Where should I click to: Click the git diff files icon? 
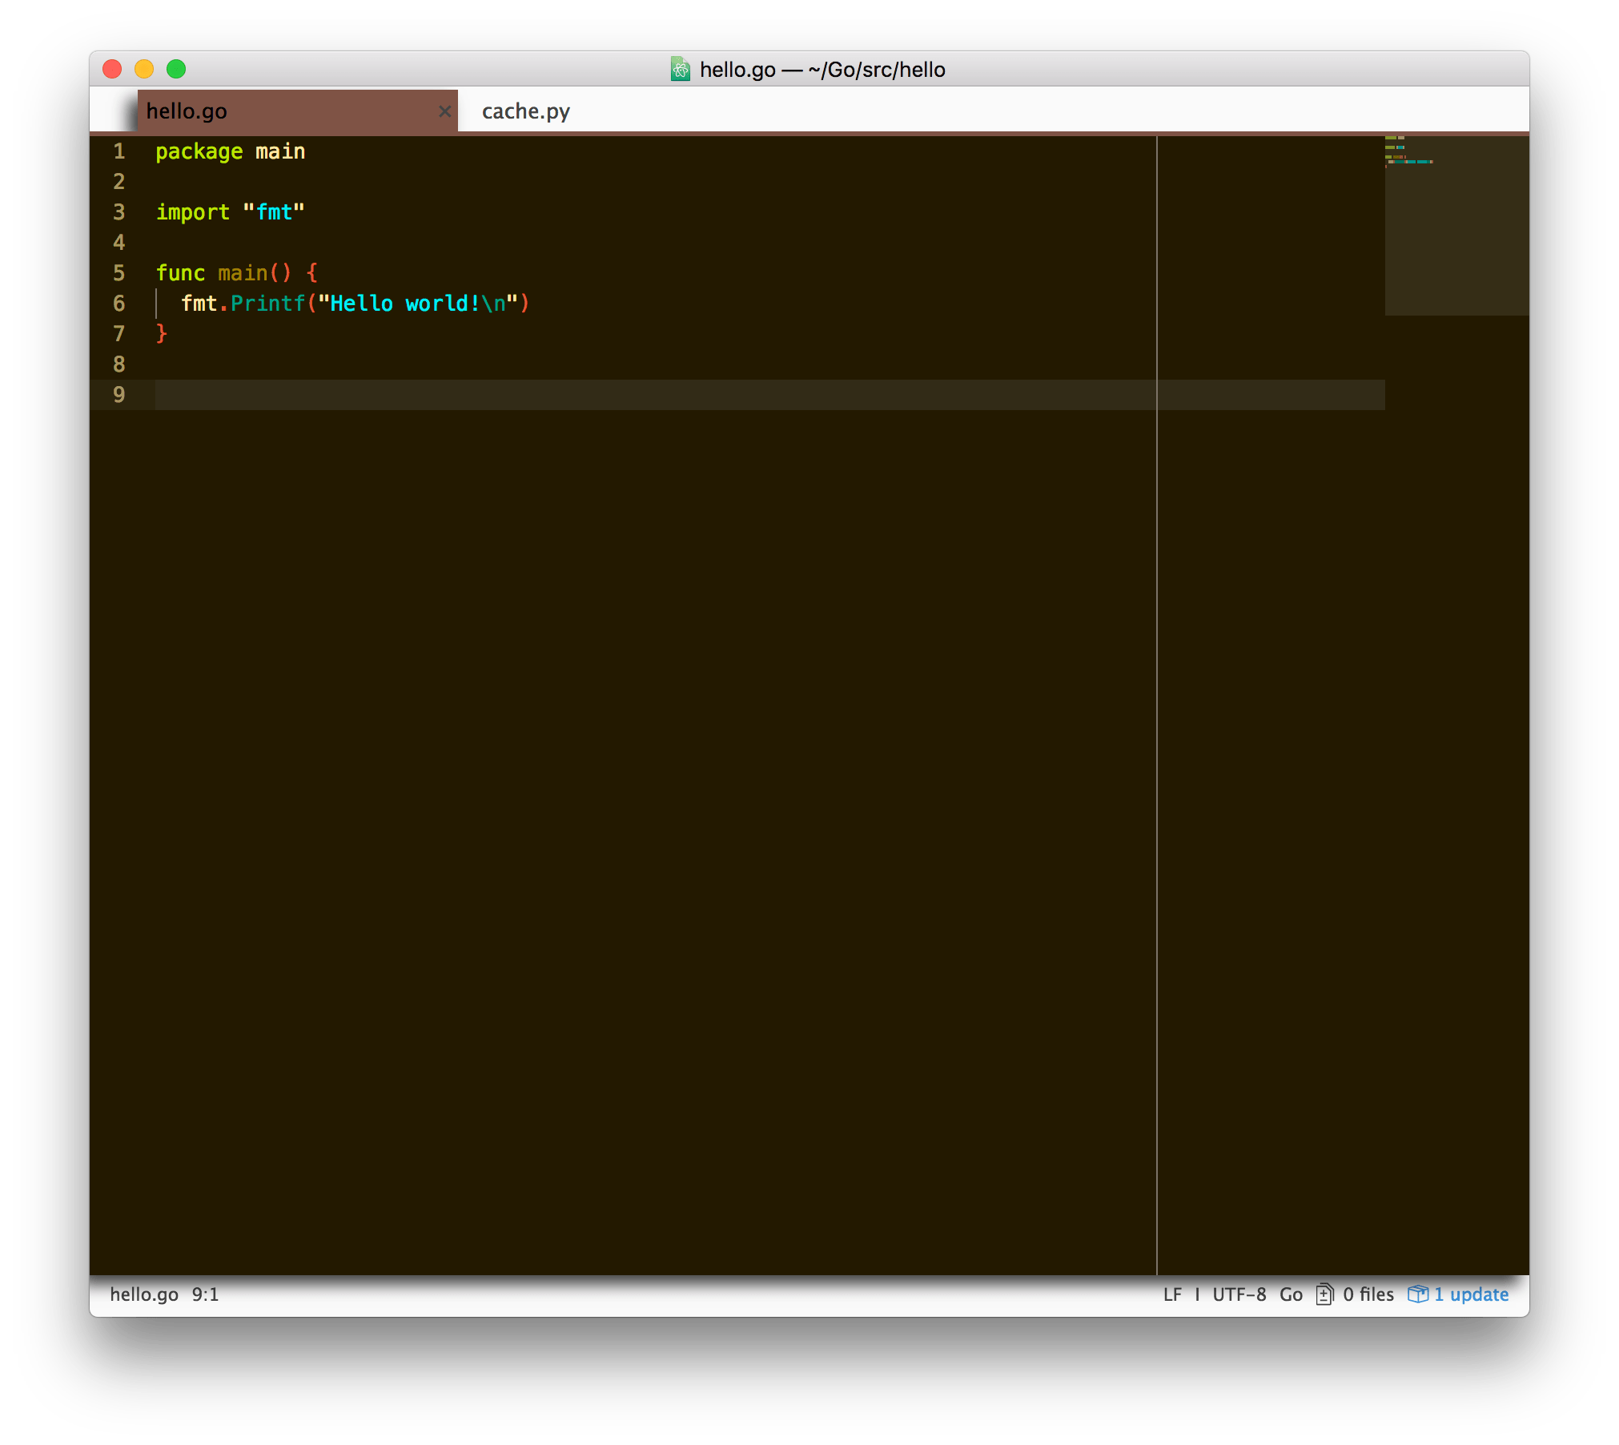tap(1324, 1294)
